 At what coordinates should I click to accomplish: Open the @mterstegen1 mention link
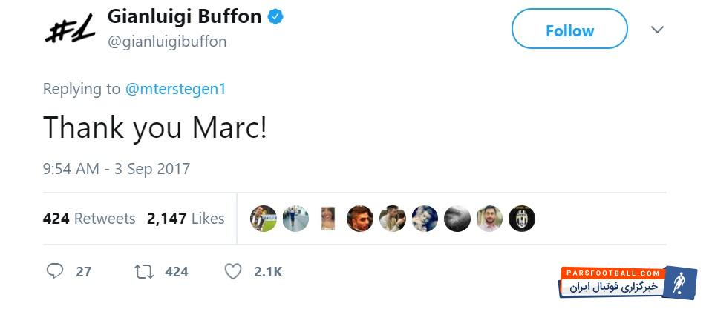click(x=175, y=89)
